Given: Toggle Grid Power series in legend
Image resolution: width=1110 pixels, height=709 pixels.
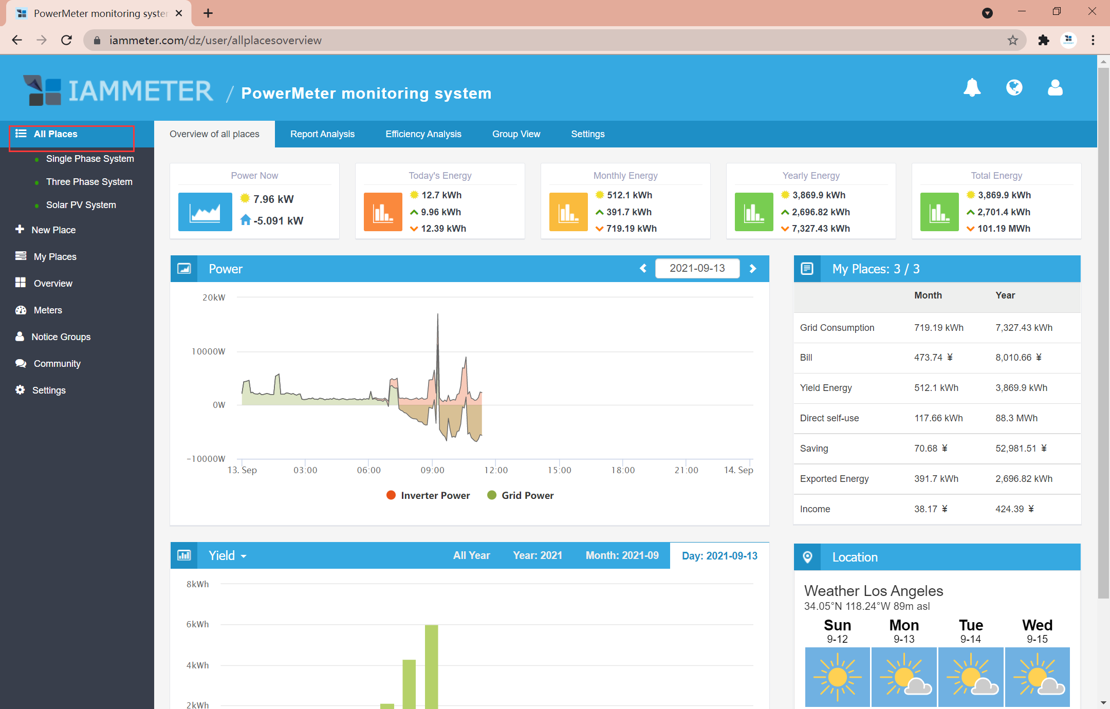Looking at the screenshot, I should point(520,495).
